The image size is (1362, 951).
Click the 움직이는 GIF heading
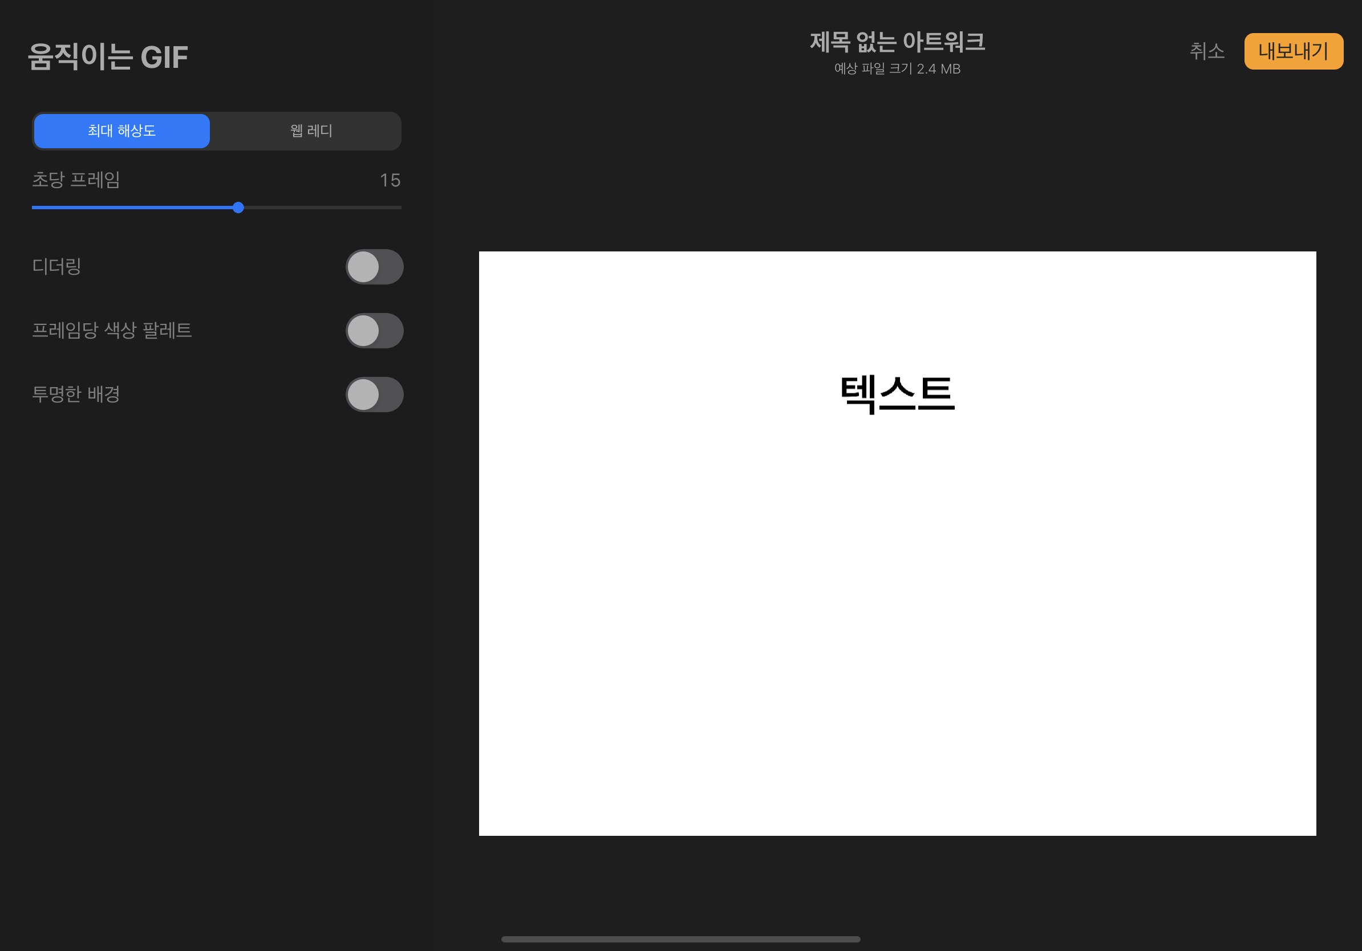[x=108, y=58]
